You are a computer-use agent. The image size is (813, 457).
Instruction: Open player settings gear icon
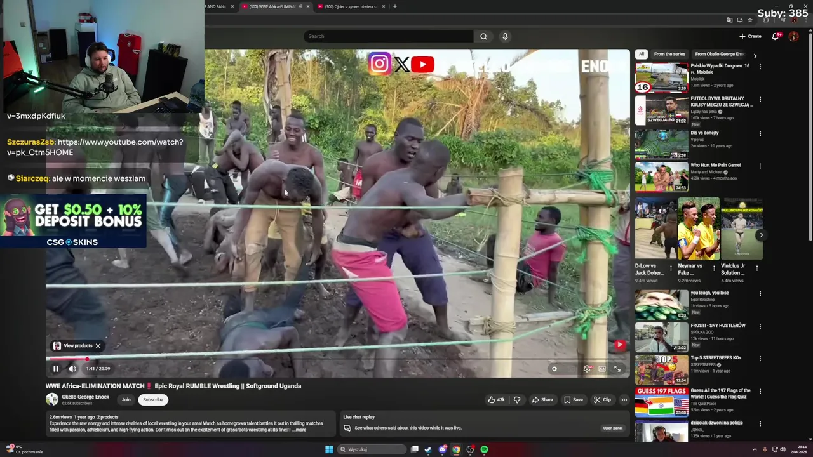[x=587, y=369]
